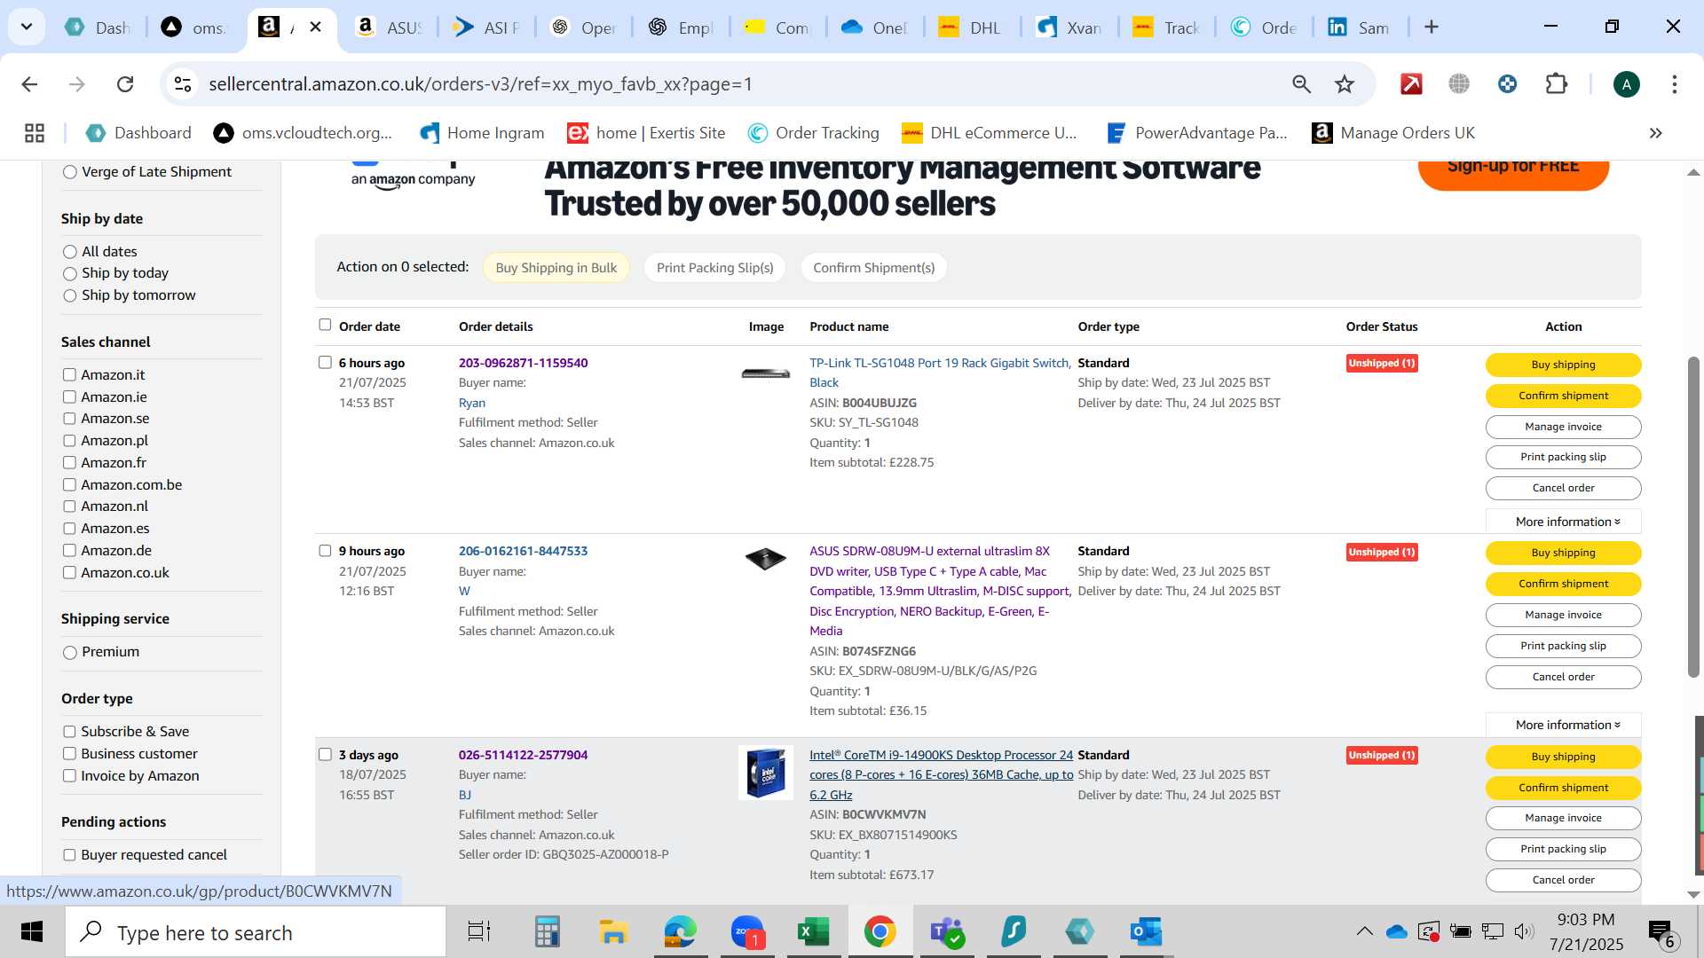Screen dimensions: 1704x958
Task: Check the Amazon.co.uk sales channel
Action: click(x=69, y=573)
